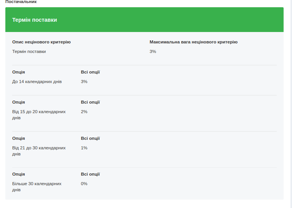This screenshot has width=292, height=208.
Task: Click Термін поставки description text under Опис
Action: click(29, 51)
